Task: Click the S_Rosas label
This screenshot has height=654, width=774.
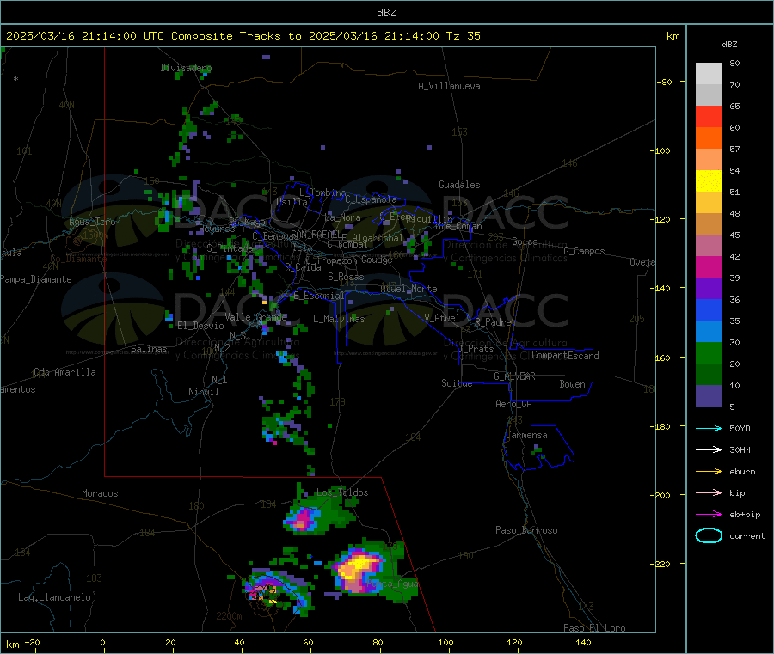Action: click(x=346, y=277)
